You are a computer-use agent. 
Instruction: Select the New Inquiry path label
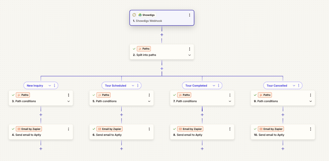pyautogui.click(x=35, y=85)
